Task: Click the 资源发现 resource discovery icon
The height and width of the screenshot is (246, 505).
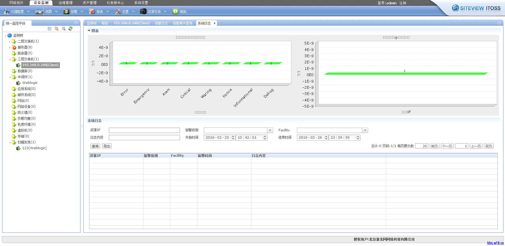Action: click(143, 11)
